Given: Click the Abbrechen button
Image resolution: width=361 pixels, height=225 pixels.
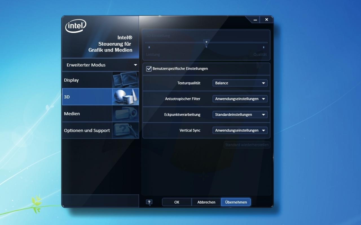Looking at the screenshot, I should point(206,202).
